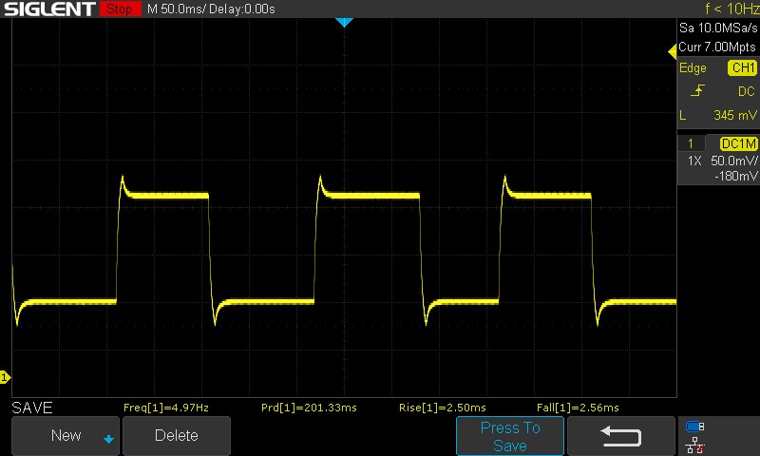Click the 50.0mV/ vertical scale value
The width and height of the screenshot is (760, 456).
(x=733, y=161)
